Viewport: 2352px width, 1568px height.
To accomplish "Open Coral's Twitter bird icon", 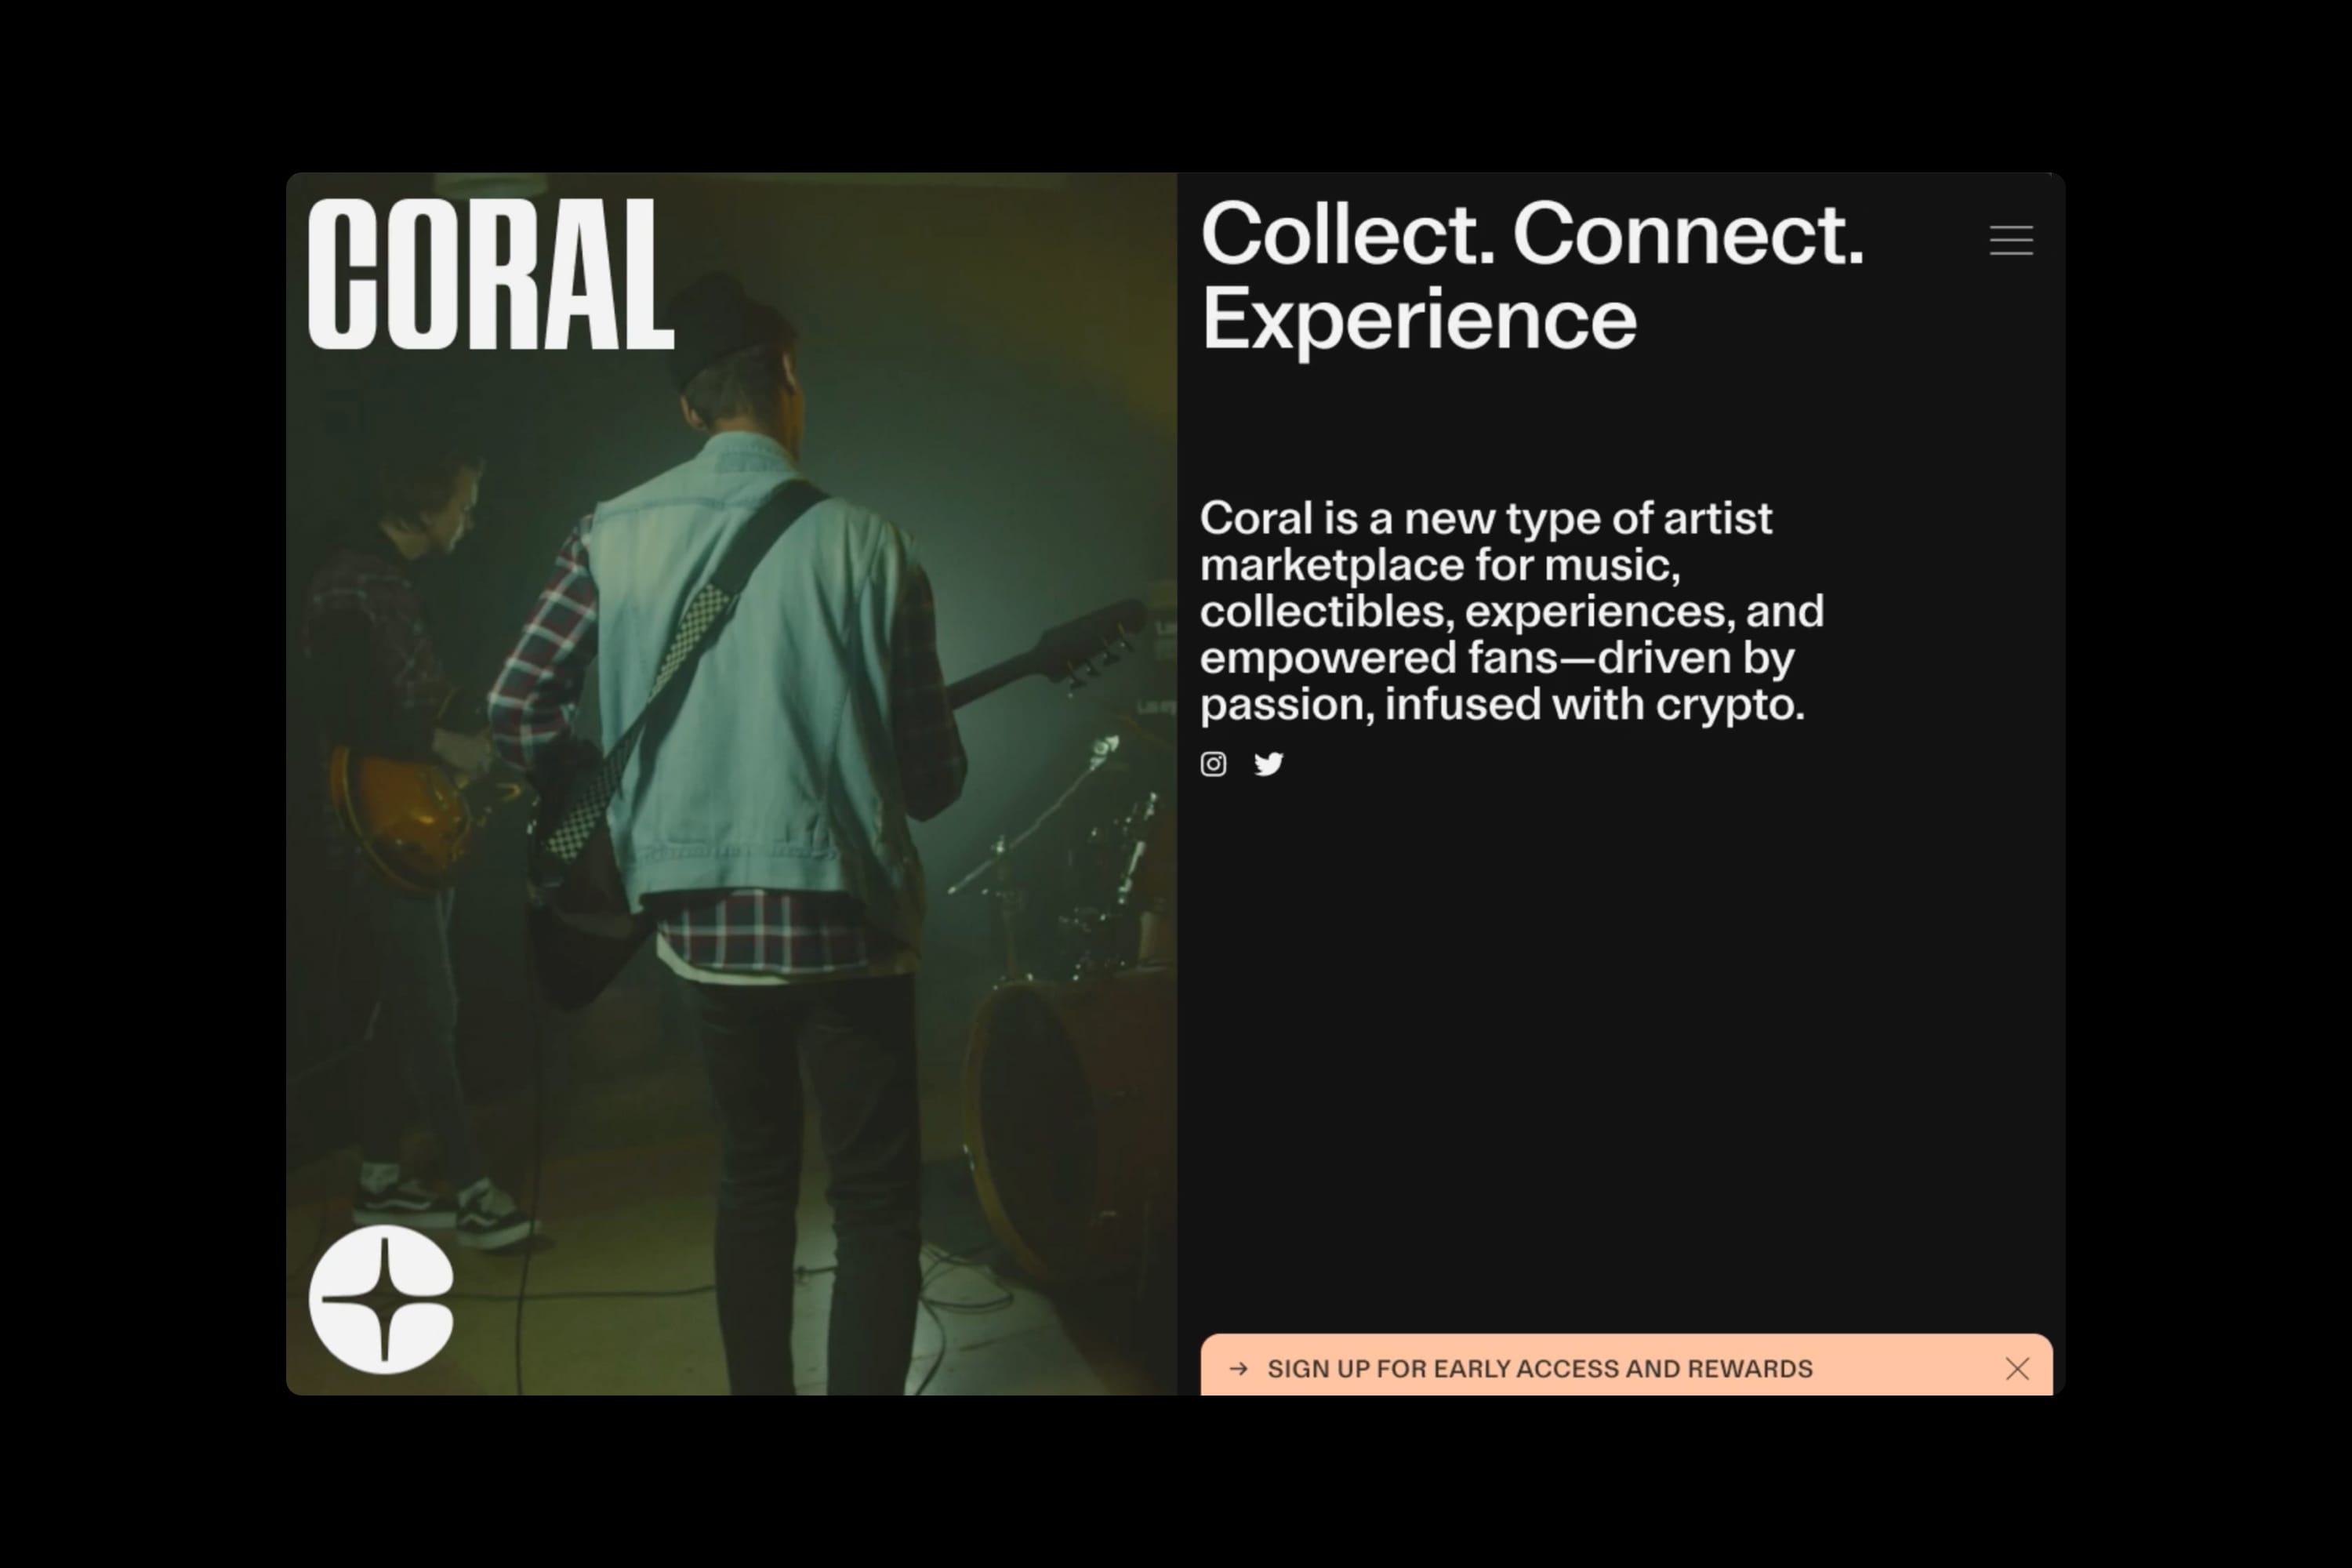I will pyautogui.click(x=1268, y=764).
